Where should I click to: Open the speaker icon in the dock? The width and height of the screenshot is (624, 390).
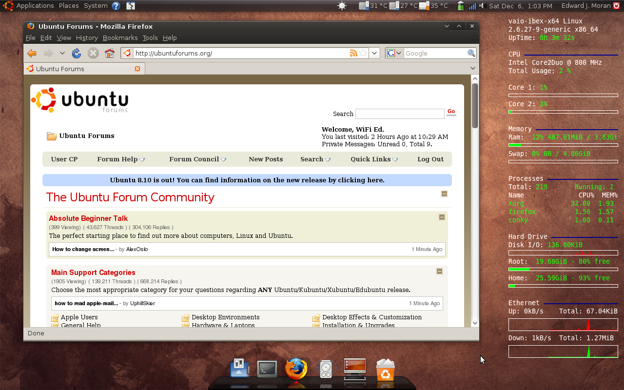(x=326, y=369)
